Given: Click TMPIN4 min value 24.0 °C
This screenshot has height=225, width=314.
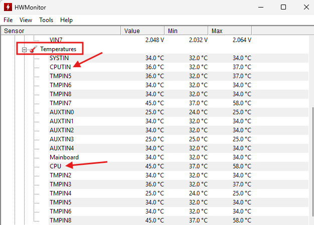Looking at the screenshot, I should 198,193.
